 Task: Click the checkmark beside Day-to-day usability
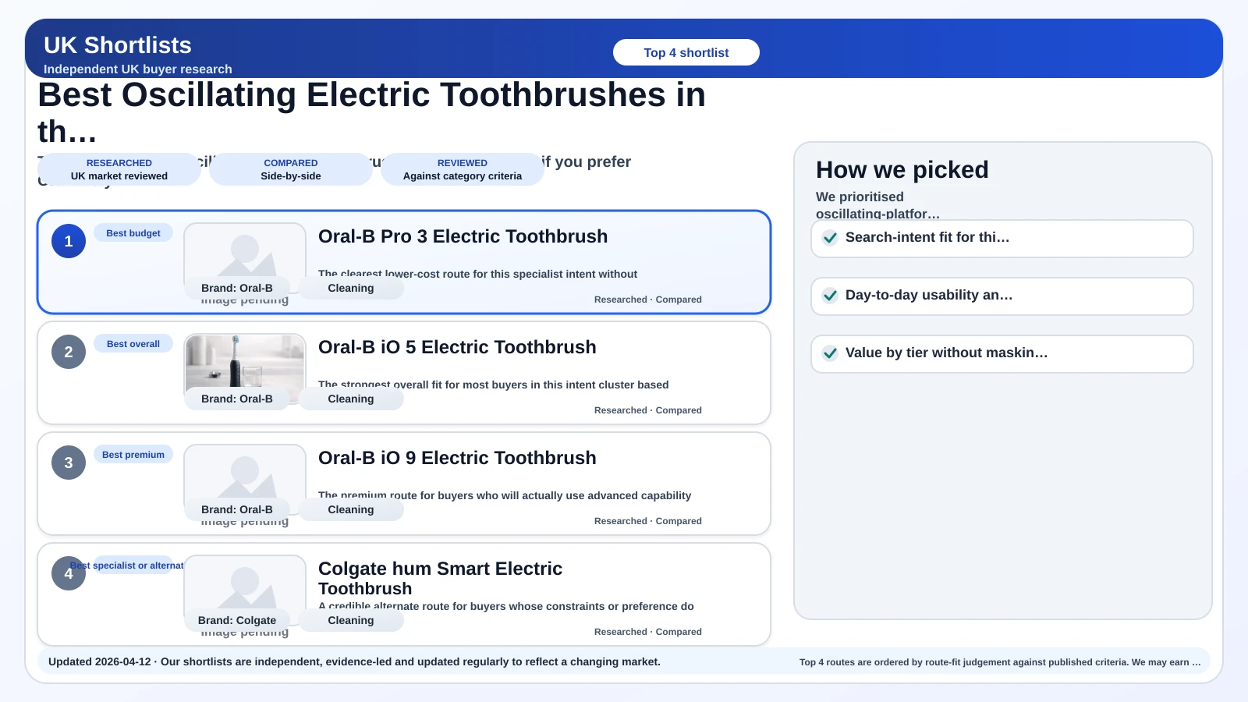click(x=831, y=296)
